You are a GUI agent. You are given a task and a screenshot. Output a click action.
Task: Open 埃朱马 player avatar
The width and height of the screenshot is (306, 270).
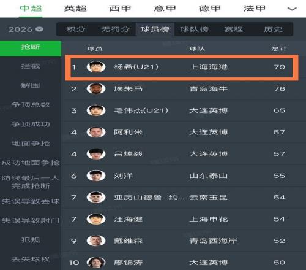tap(96, 88)
